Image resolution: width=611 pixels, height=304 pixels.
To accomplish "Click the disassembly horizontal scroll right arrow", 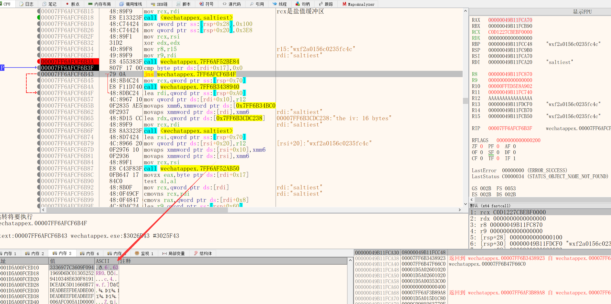I will 460,210.
